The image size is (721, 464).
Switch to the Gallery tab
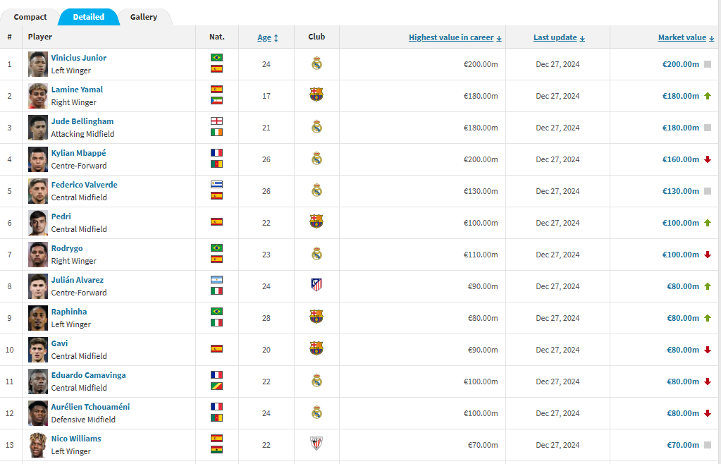click(144, 17)
